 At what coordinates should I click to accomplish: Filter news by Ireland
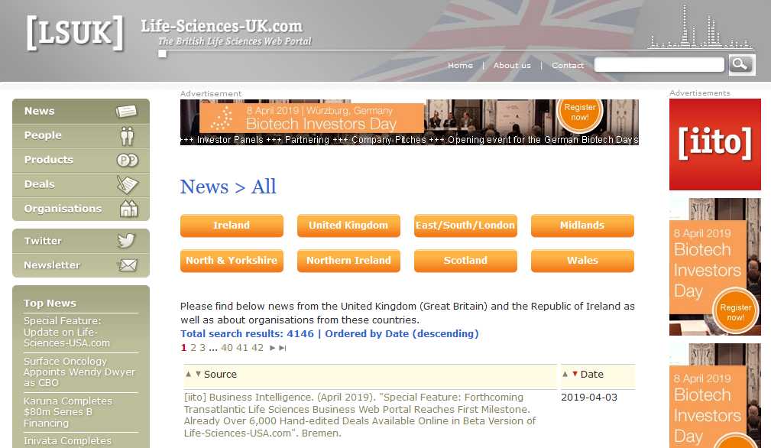(232, 226)
